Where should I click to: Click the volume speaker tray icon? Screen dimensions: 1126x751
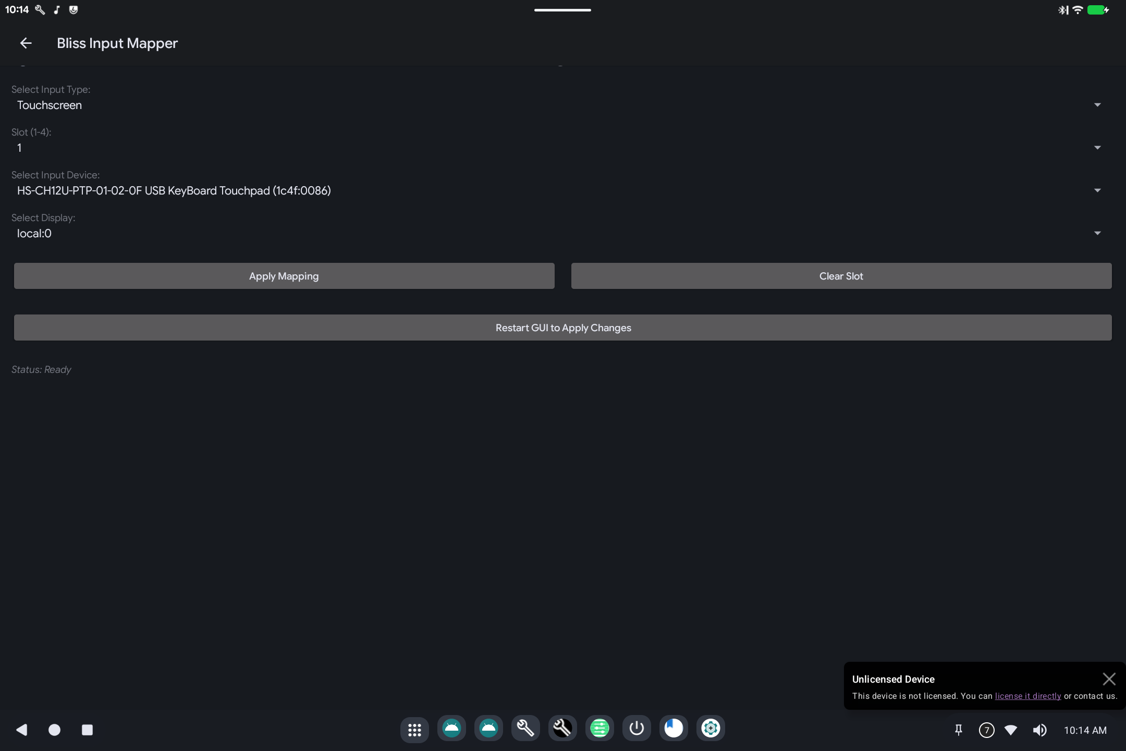pos(1039,730)
